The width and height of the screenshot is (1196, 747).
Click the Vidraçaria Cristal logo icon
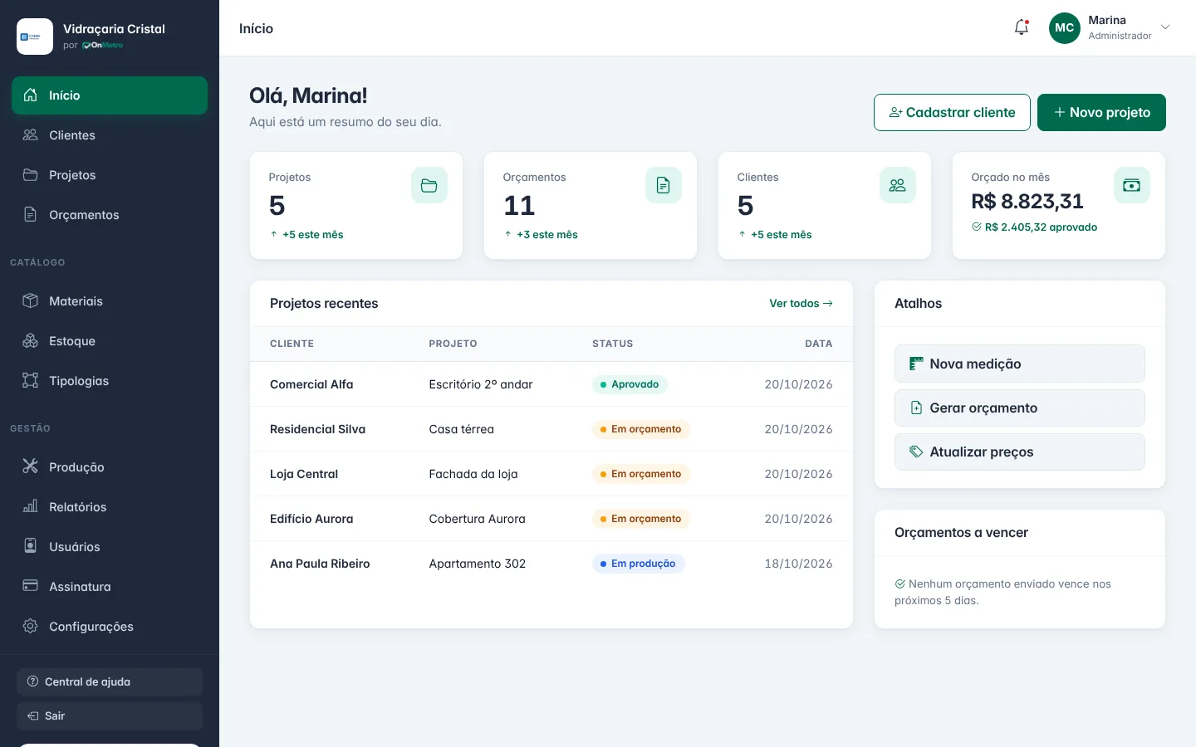[x=35, y=37]
